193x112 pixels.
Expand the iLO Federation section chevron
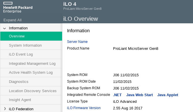coord(5,109)
